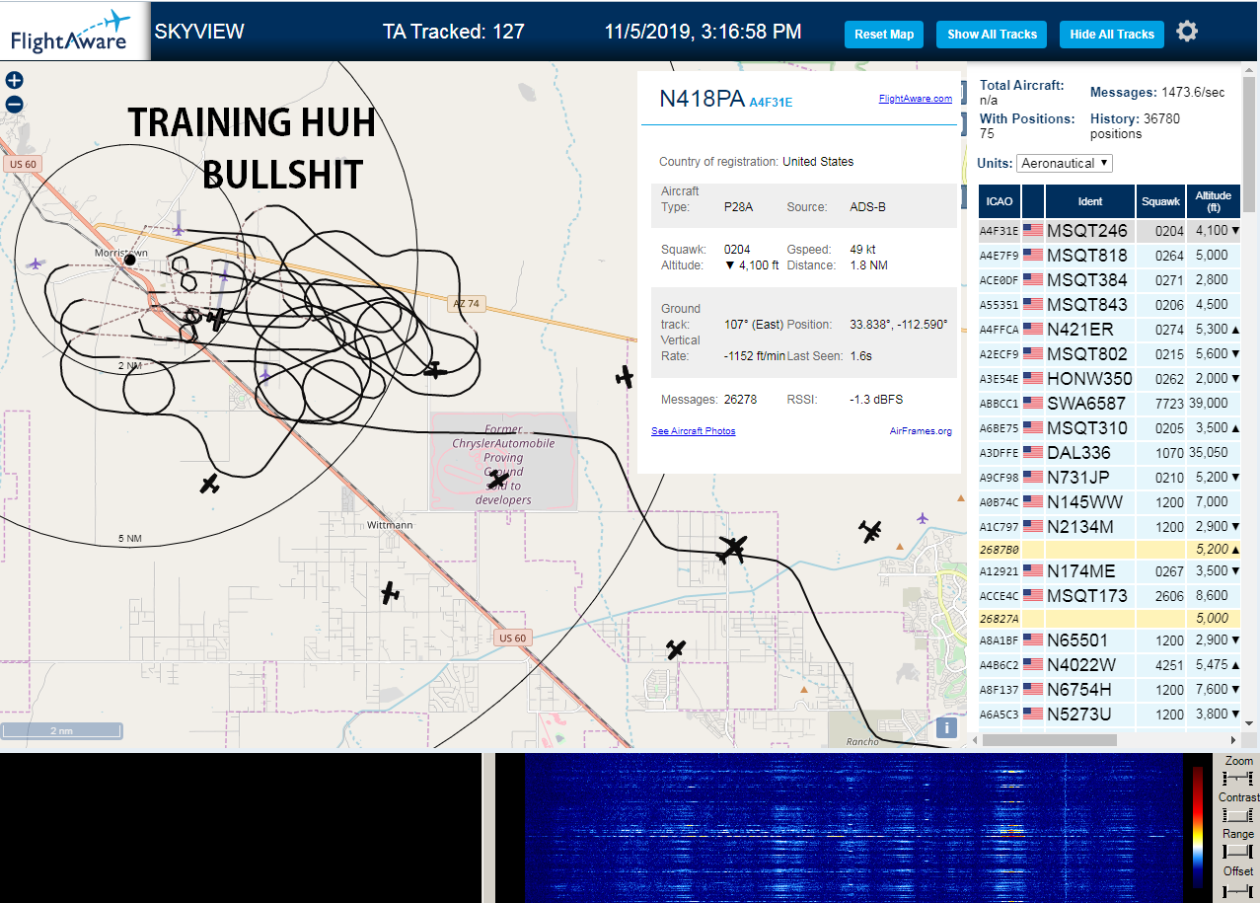
Task: Open the Units dropdown set to Aeronautical
Action: tap(1065, 163)
